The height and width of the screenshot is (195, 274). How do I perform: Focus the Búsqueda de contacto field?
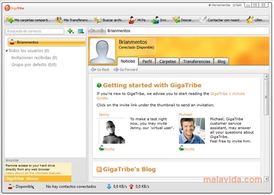[x=34, y=31]
